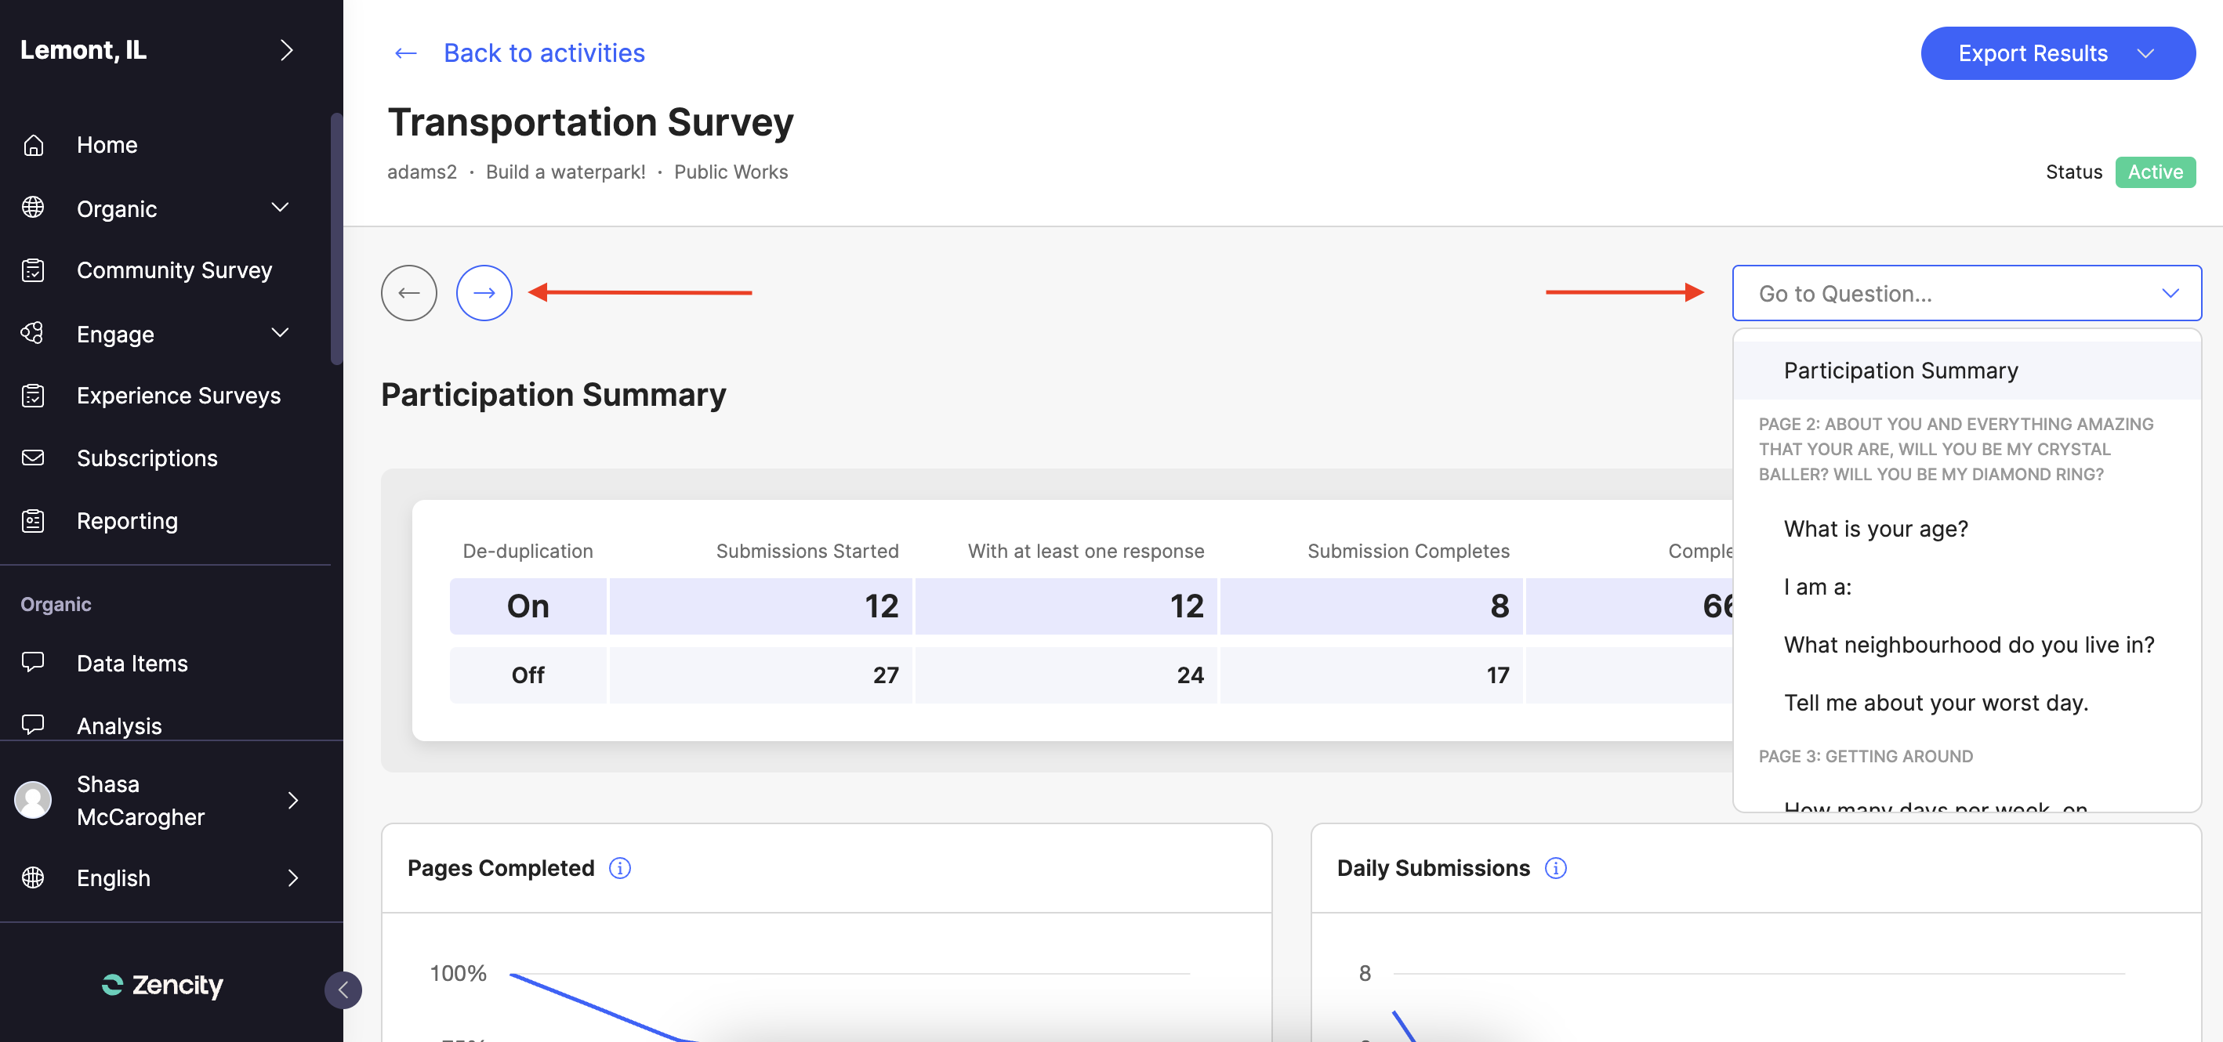Screen dimensions: 2223x1042
Task: Click the Community Survey clipboard icon
Action: 33,270
